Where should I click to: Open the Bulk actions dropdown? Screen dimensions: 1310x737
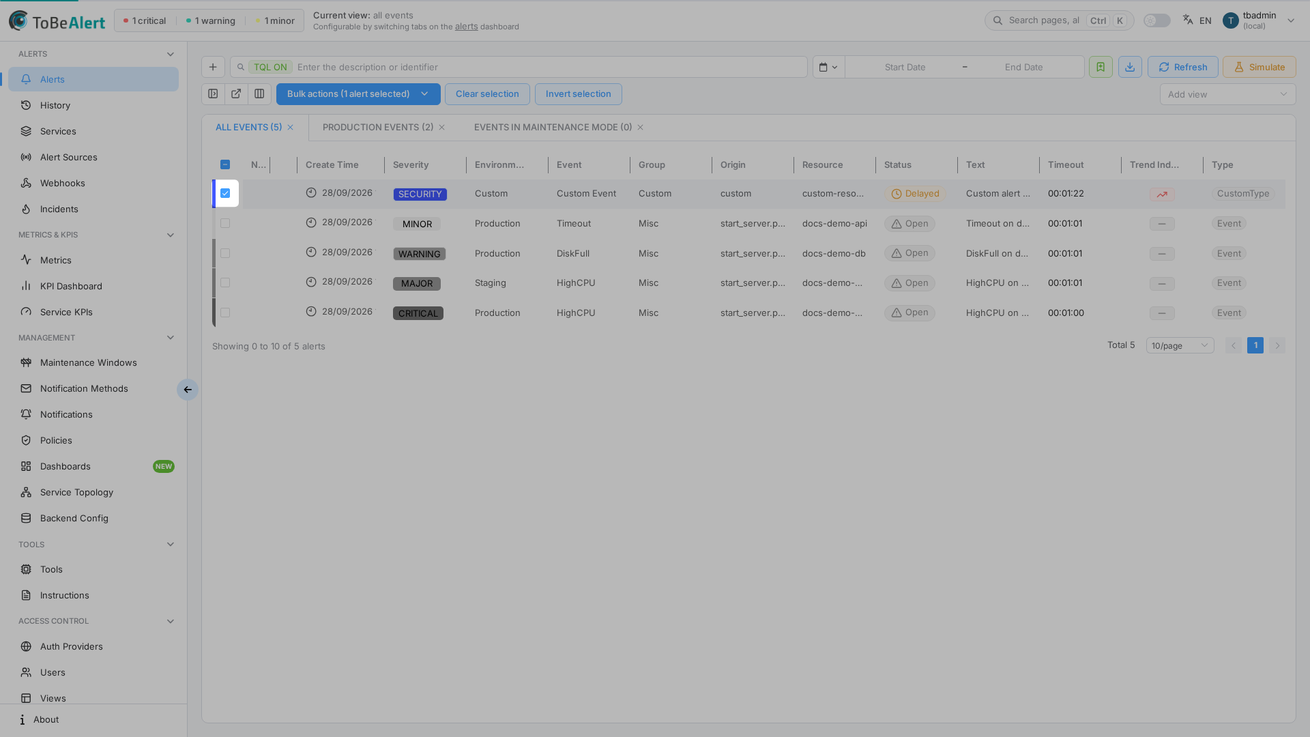click(358, 94)
